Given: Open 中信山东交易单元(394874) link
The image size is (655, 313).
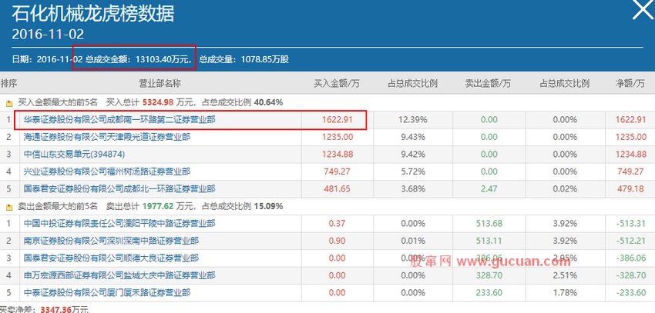Looking at the screenshot, I should tap(74, 155).
